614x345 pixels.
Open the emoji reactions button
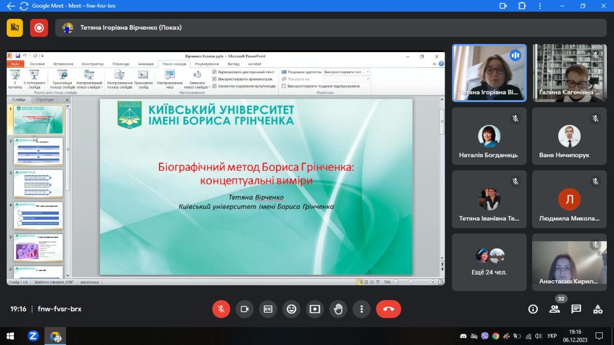(291, 309)
